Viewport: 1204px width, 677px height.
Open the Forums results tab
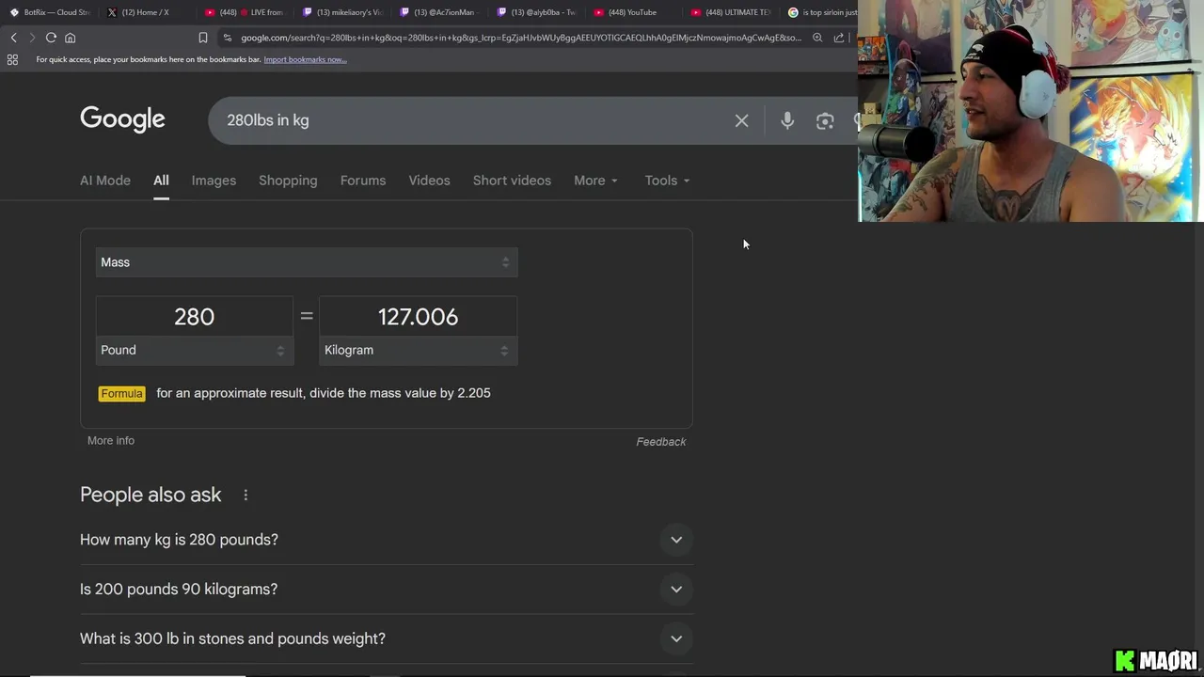coord(363,181)
